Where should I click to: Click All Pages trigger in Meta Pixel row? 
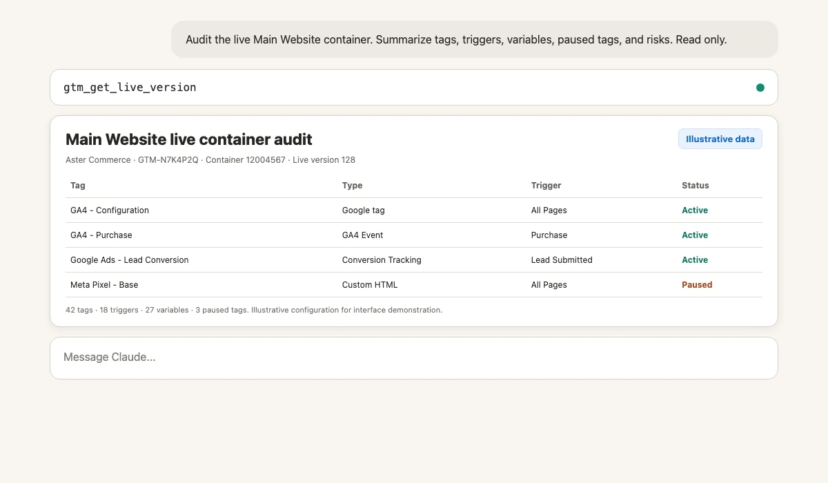(549, 285)
